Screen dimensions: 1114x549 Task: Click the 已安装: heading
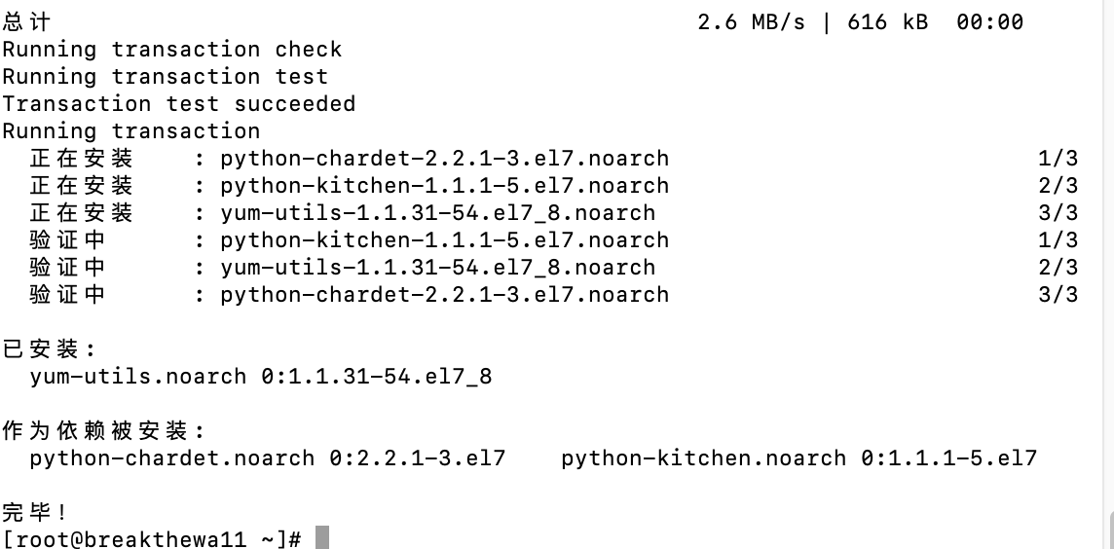coord(50,348)
